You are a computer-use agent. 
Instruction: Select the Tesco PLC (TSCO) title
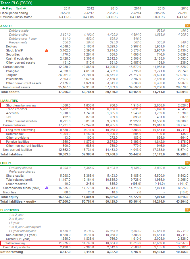16,3
